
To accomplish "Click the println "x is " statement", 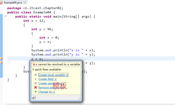I will pos(63,50).
